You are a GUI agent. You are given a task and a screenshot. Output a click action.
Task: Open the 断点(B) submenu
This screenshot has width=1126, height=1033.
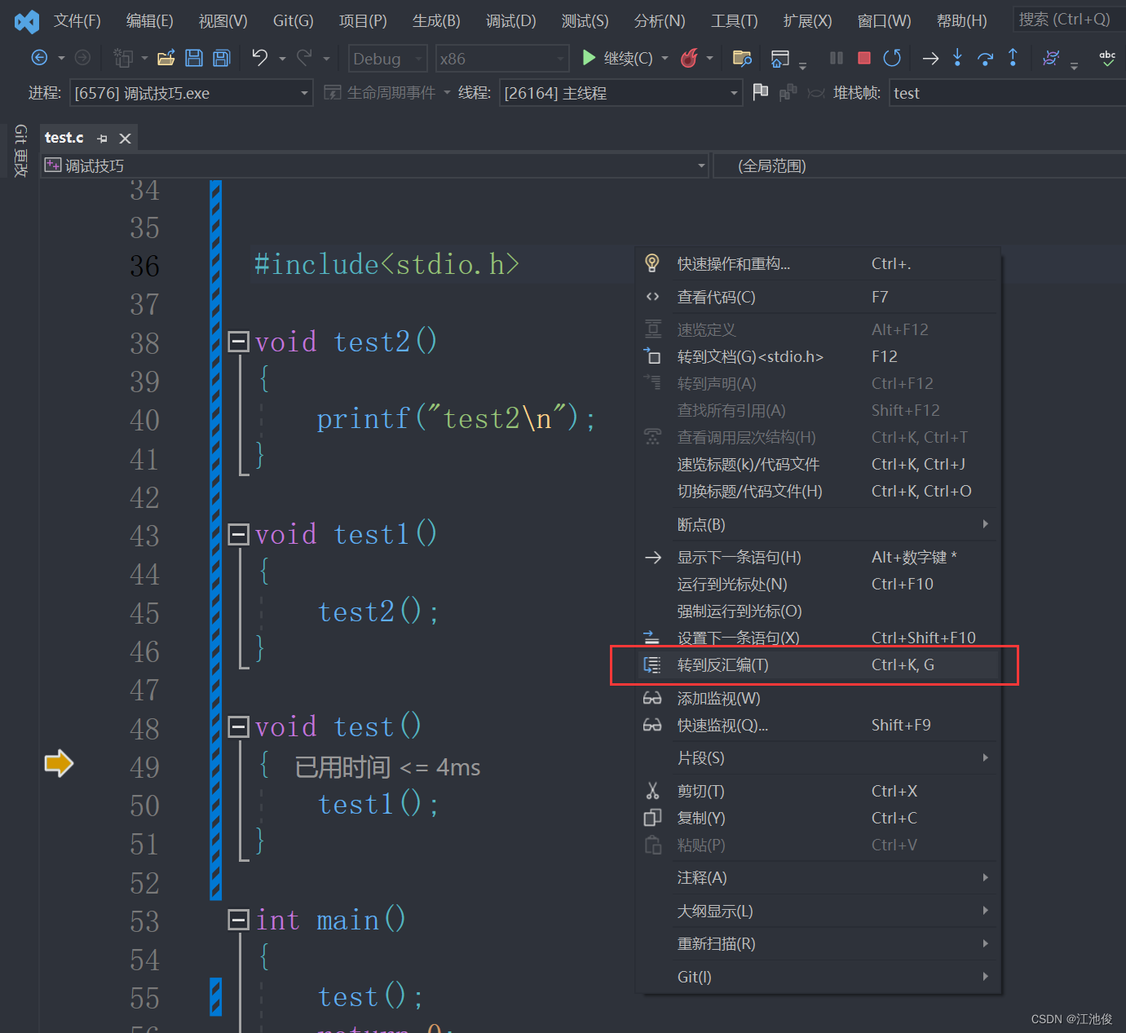coord(819,525)
